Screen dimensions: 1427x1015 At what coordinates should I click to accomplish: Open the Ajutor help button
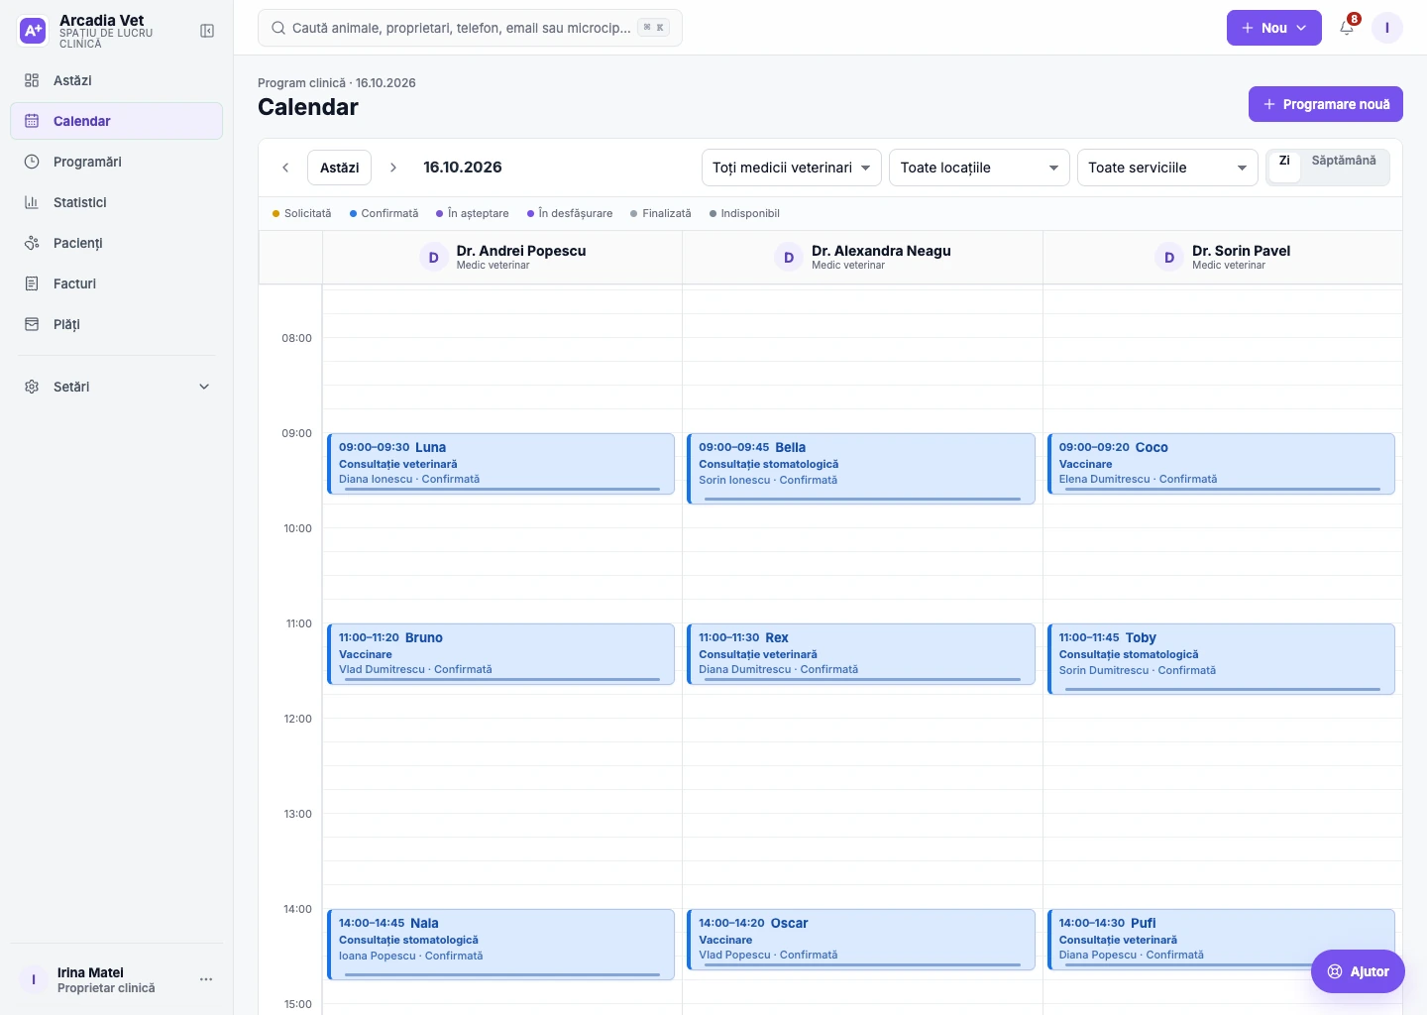pos(1358,971)
